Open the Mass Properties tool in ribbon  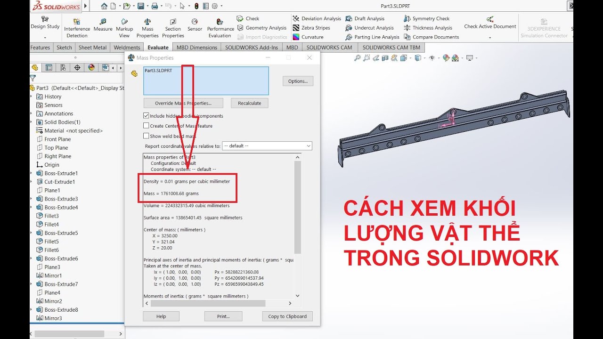click(x=147, y=28)
